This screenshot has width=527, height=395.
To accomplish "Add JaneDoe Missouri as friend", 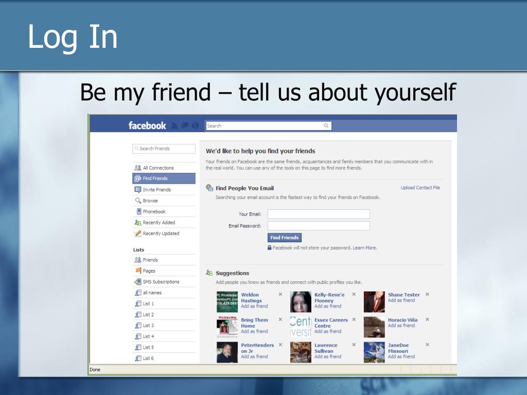I will coord(401,357).
